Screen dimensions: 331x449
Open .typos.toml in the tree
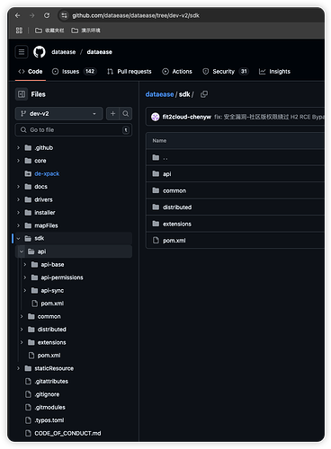pyautogui.click(x=49, y=420)
